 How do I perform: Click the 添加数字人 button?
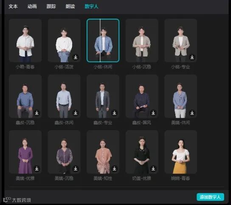point(210,197)
